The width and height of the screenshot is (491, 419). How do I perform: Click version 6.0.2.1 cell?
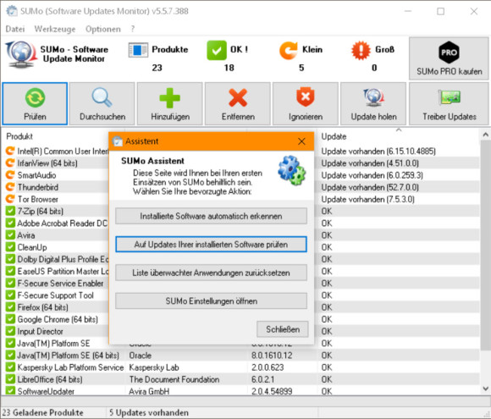point(262,379)
